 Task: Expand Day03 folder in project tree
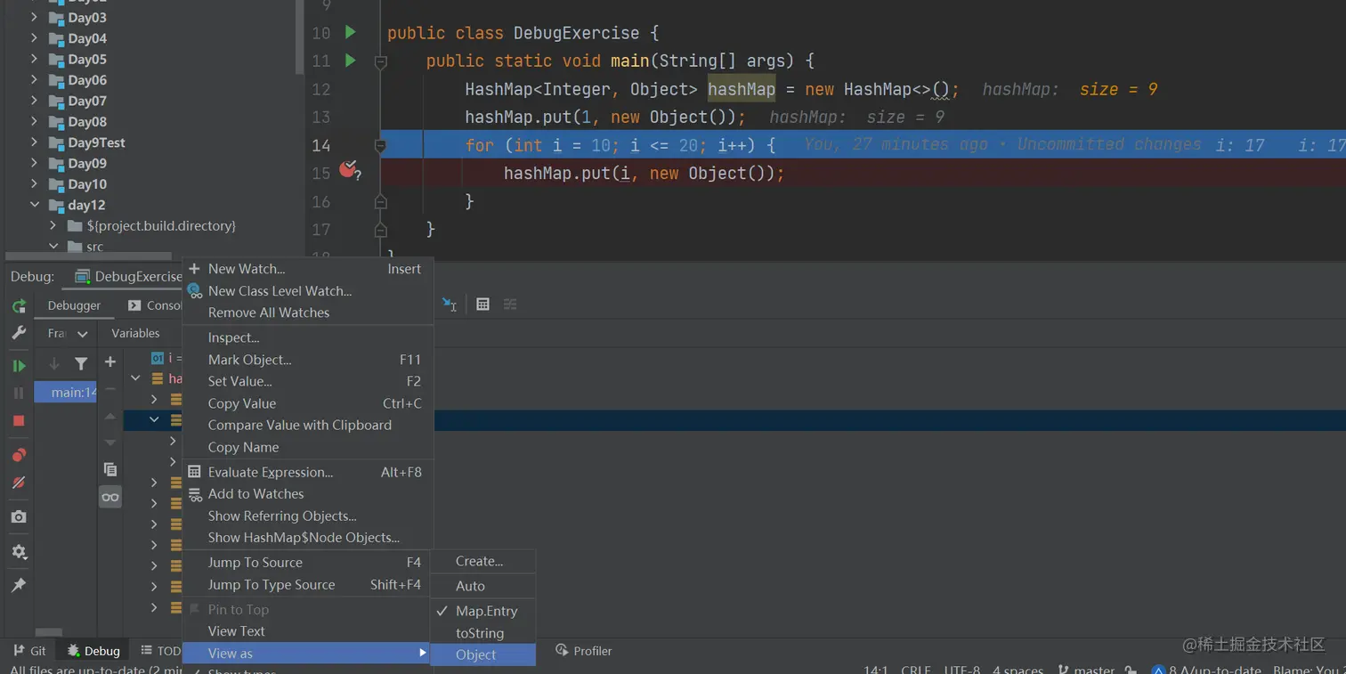point(34,18)
